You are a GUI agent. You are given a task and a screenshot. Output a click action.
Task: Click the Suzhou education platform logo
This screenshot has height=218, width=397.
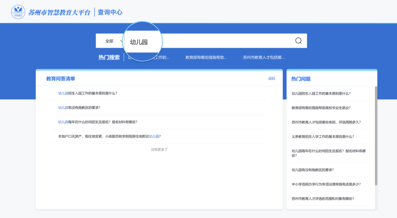click(18, 12)
